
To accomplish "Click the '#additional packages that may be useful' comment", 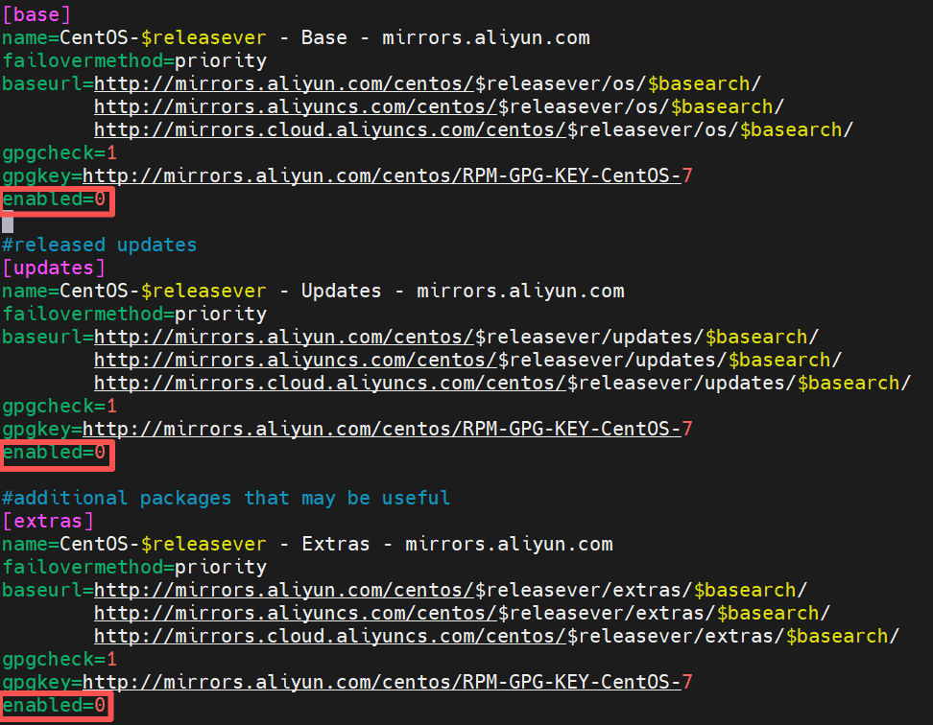I will click(x=227, y=498).
